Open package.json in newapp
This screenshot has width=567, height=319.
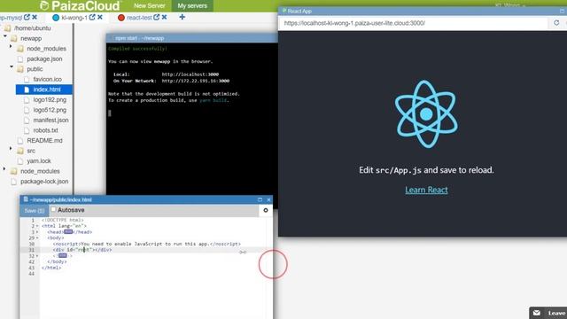[44, 58]
